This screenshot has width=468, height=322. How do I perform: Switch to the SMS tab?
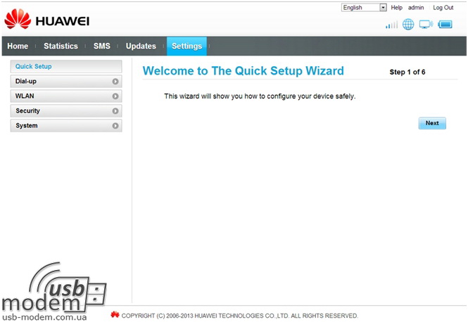click(102, 46)
